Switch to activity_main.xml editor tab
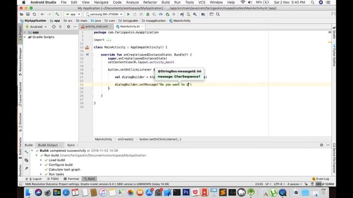Image resolution: width=353 pixels, height=198 pixels. click(97, 26)
